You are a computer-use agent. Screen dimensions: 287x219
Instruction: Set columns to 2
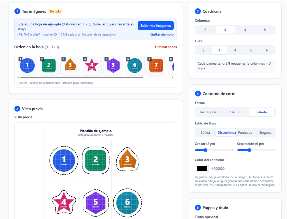[x=205, y=30]
